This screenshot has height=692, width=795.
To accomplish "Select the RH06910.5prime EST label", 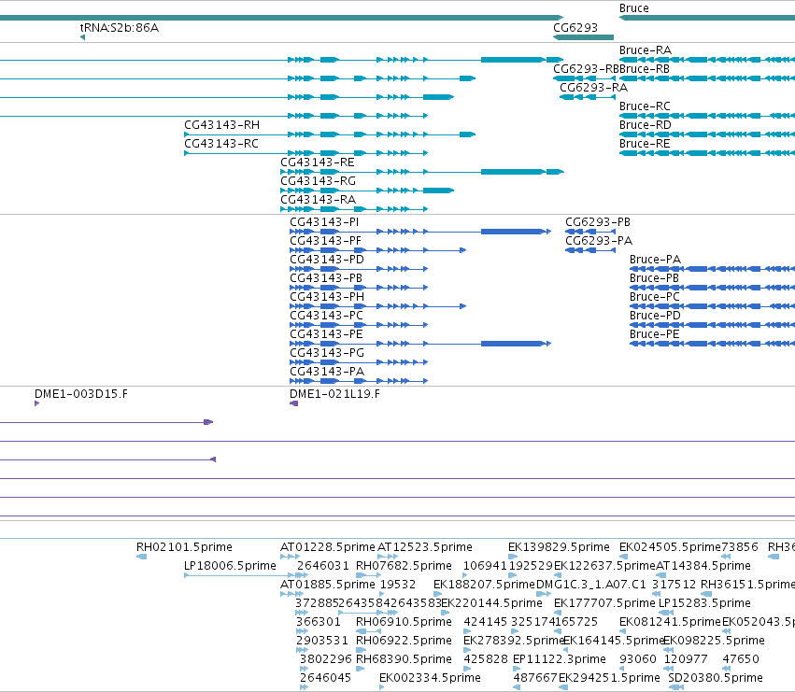I will [x=404, y=622].
